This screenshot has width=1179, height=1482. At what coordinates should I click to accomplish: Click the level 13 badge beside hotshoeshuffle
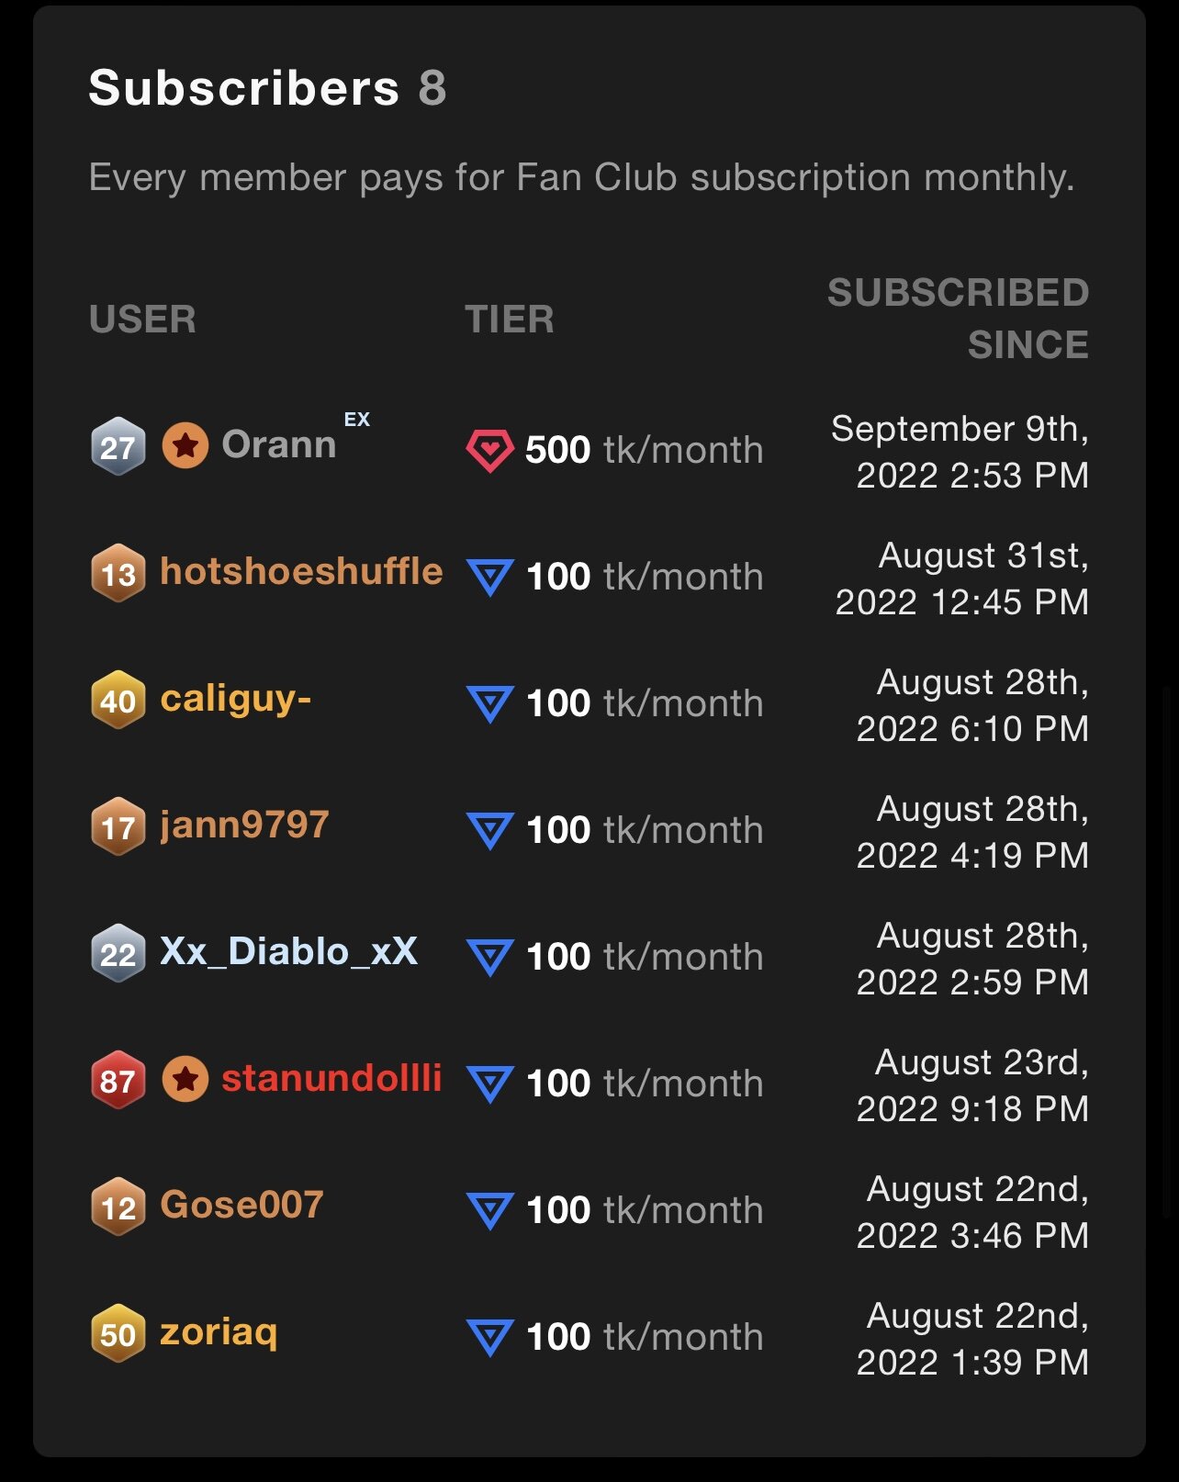coord(118,574)
